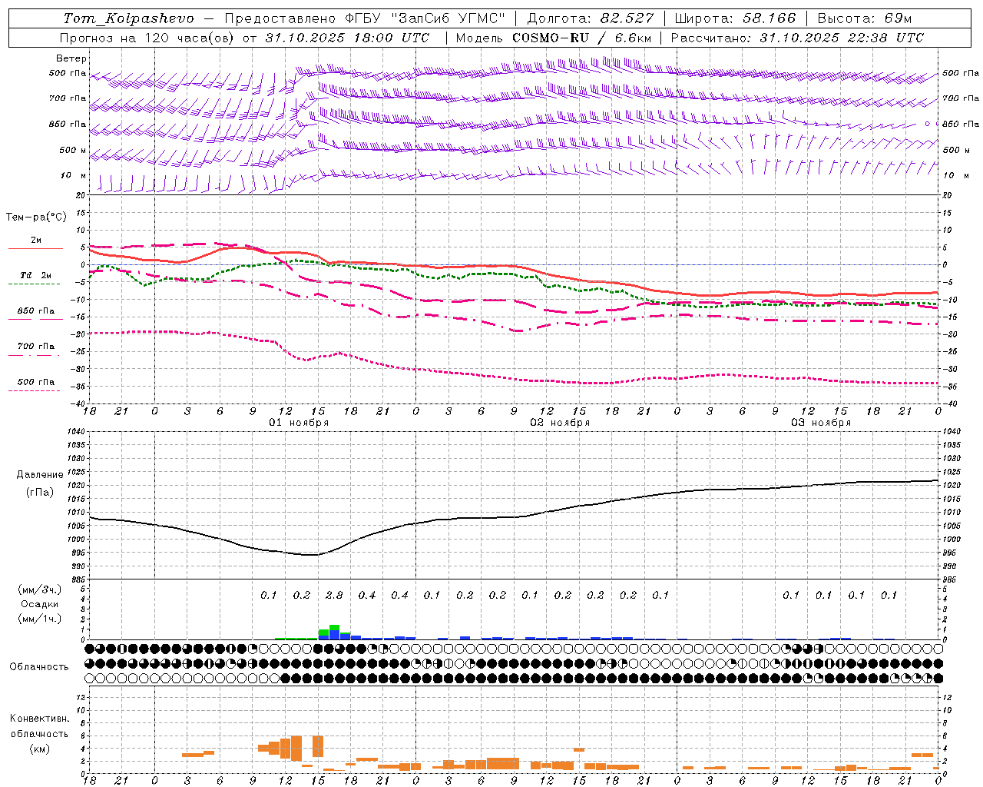983x787 pixels.
Task: Click the 'Высота: 69м' elevation text
Action: pos(865,18)
